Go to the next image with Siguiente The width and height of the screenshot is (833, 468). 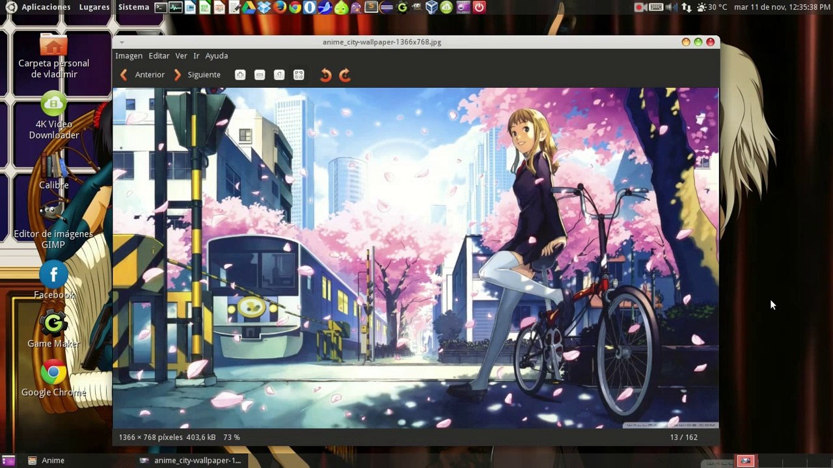(x=197, y=75)
